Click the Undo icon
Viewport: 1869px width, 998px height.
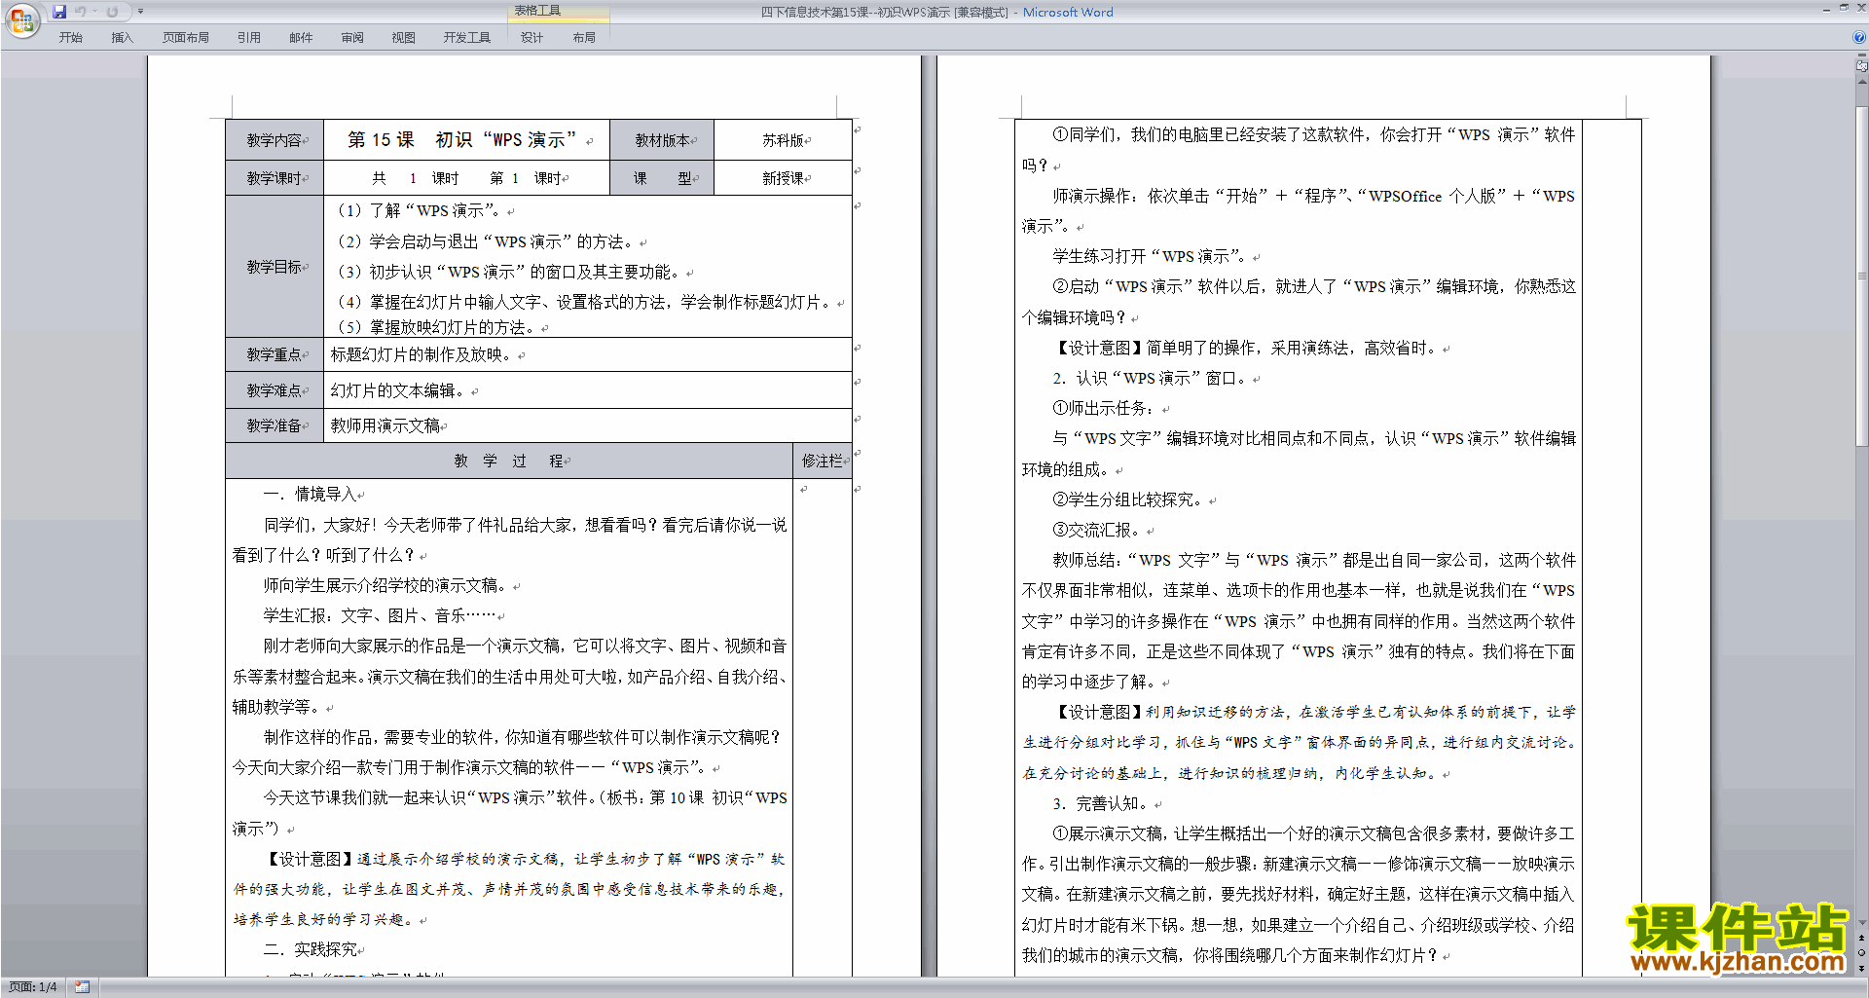pos(81,12)
